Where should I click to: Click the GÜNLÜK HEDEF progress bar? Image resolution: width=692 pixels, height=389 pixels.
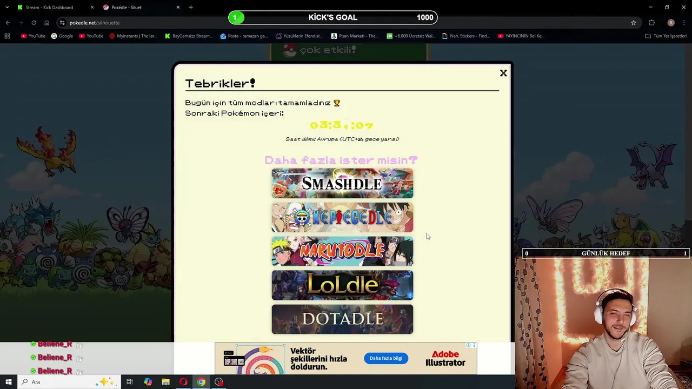tap(606, 253)
